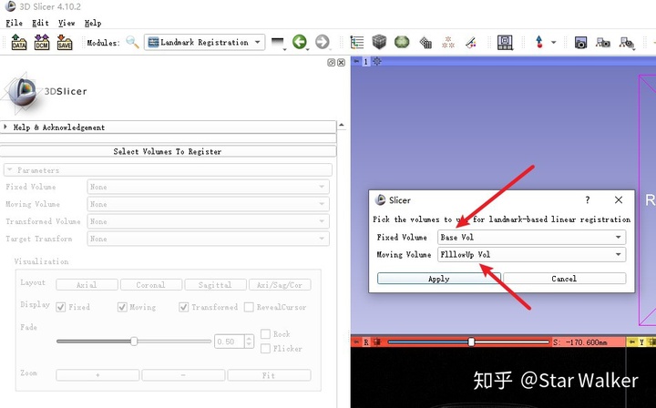
Task: Open the Volume Rendering cube icon
Action: click(379, 42)
